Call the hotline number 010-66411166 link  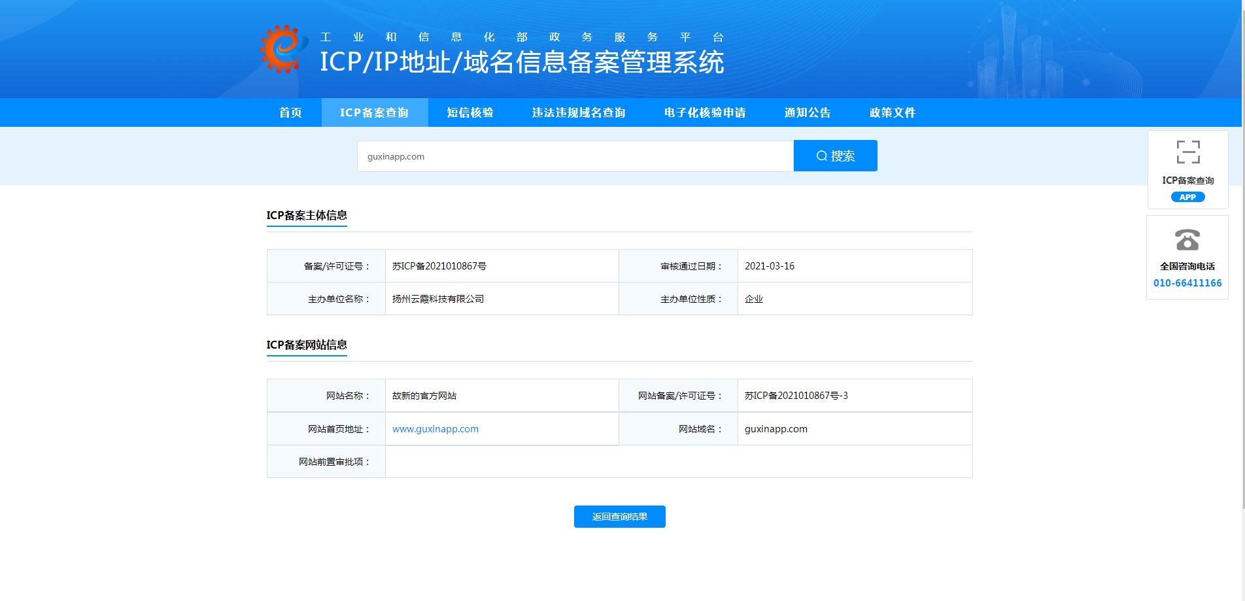click(x=1187, y=283)
